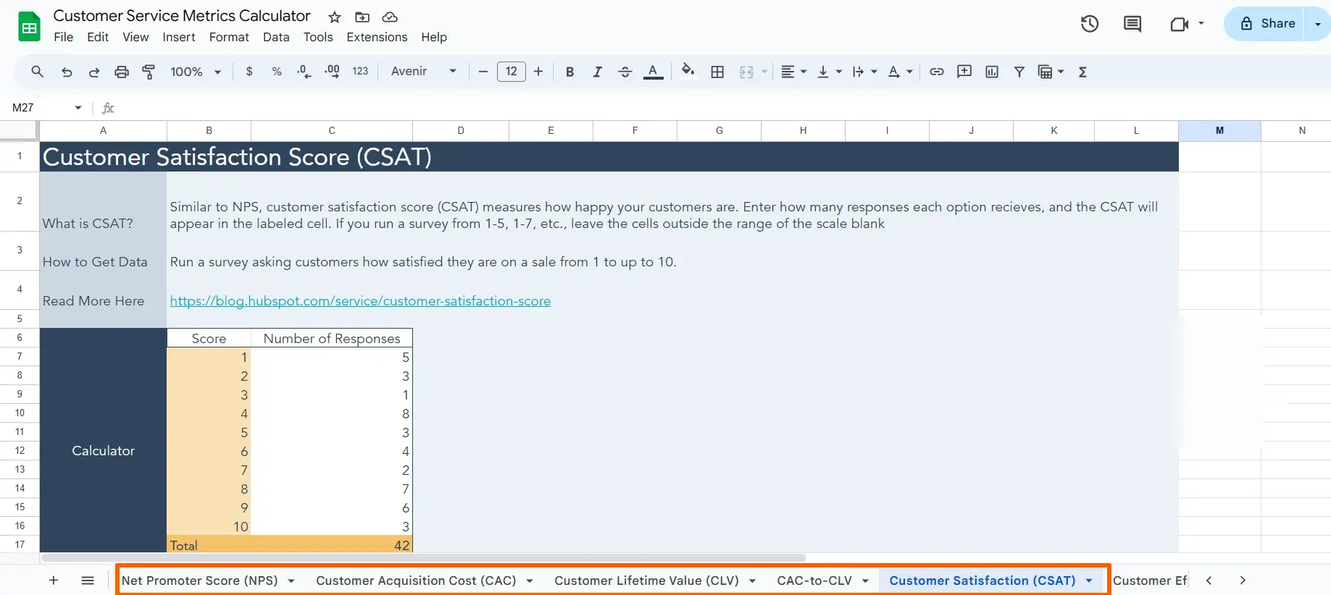Format as currency
This screenshot has height=595, width=1331.
[249, 72]
